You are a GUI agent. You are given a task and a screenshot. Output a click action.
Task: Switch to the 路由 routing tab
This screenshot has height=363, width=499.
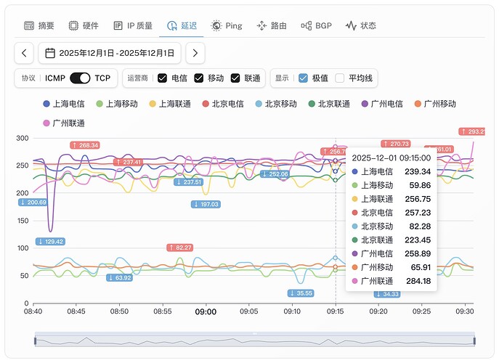(x=272, y=25)
